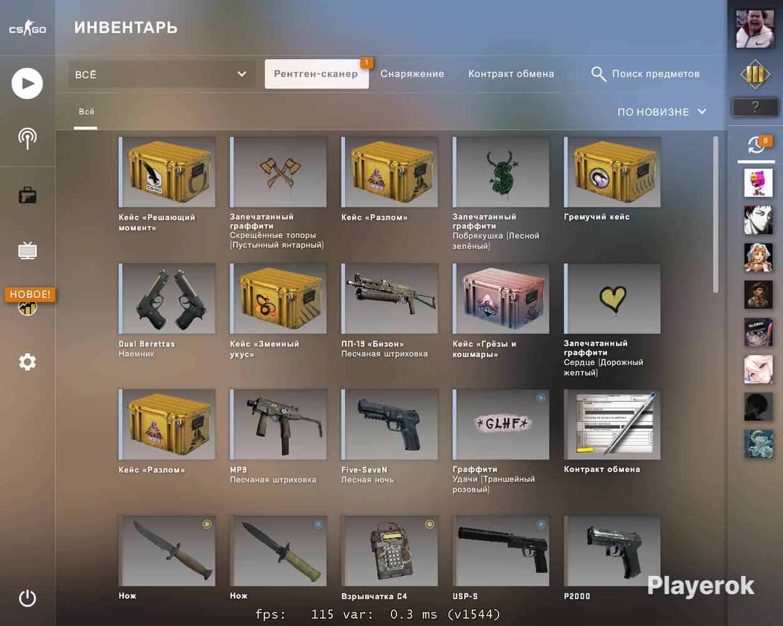Select Dual Berettas Наемник item
Screen dimensions: 783x626
[x=167, y=299]
